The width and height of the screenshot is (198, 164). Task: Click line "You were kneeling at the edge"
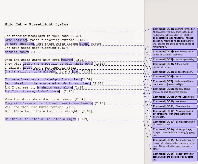pyautogui.click(x=43, y=80)
